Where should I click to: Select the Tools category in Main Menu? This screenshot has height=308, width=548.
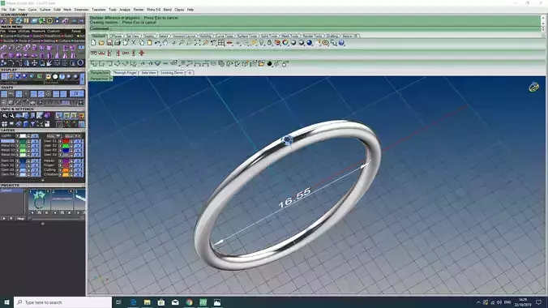[x=22, y=41]
